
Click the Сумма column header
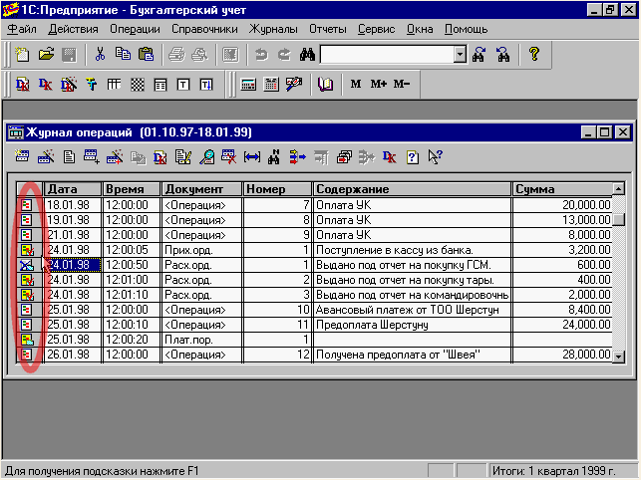pyautogui.click(x=561, y=189)
